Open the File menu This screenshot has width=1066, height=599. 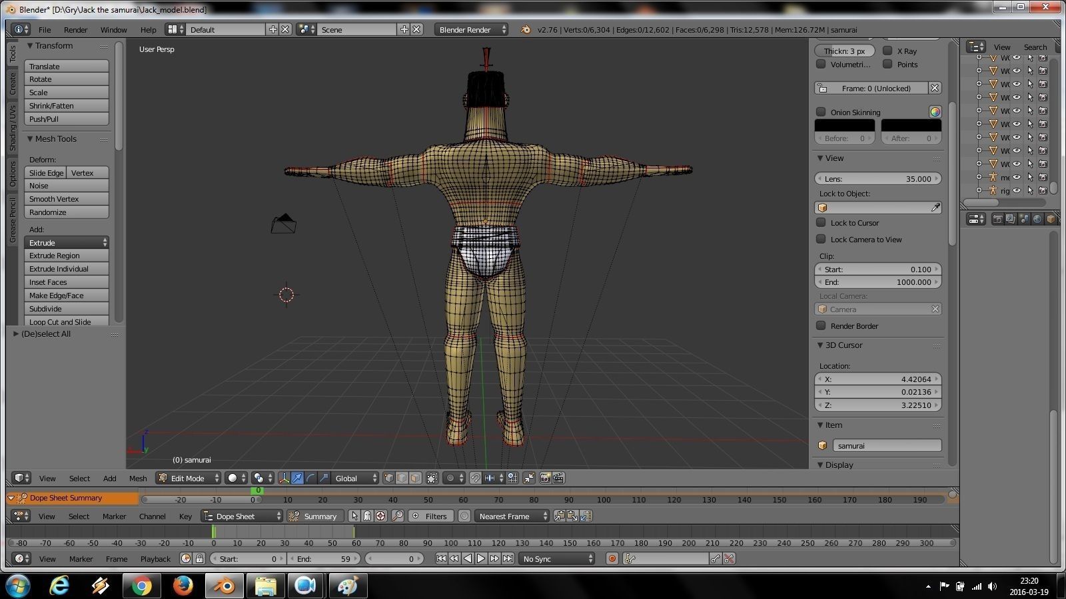coord(45,29)
